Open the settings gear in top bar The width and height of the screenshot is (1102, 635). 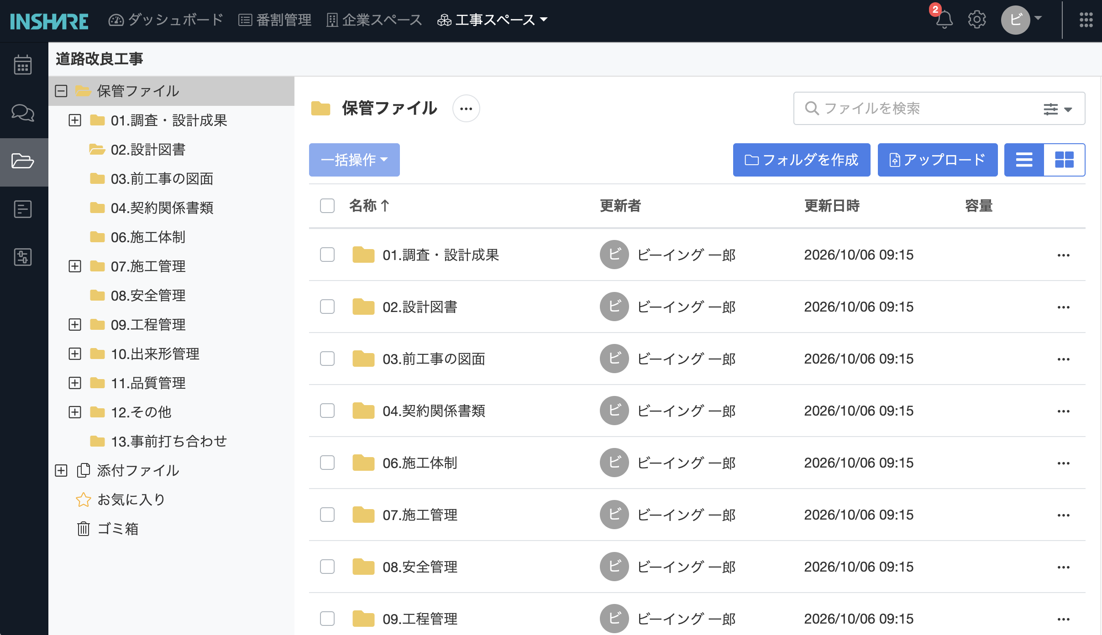coord(977,20)
